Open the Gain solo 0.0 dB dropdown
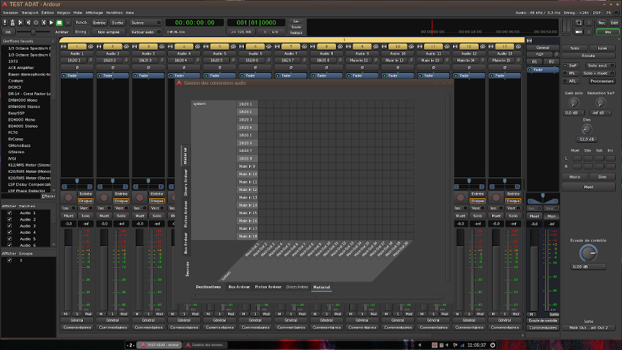The image size is (622, 350). click(574, 113)
